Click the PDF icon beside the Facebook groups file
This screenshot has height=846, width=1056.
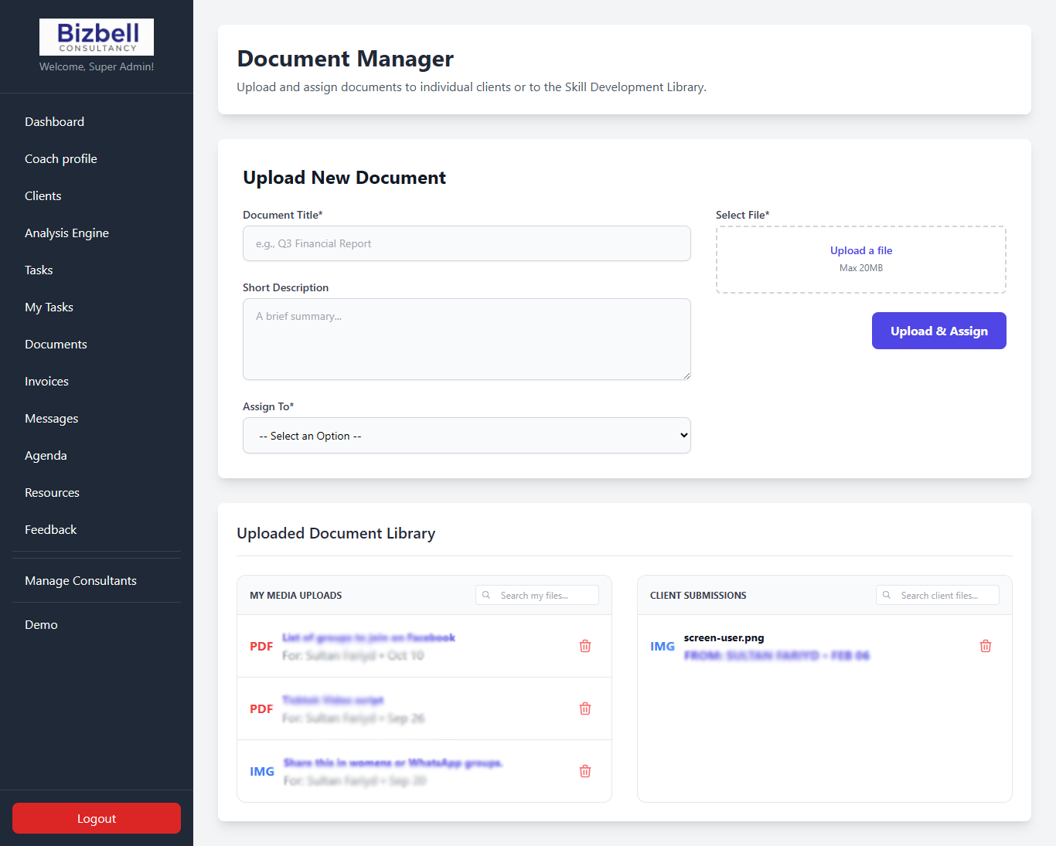pyautogui.click(x=261, y=646)
